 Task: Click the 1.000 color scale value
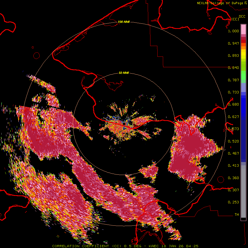[233, 31]
